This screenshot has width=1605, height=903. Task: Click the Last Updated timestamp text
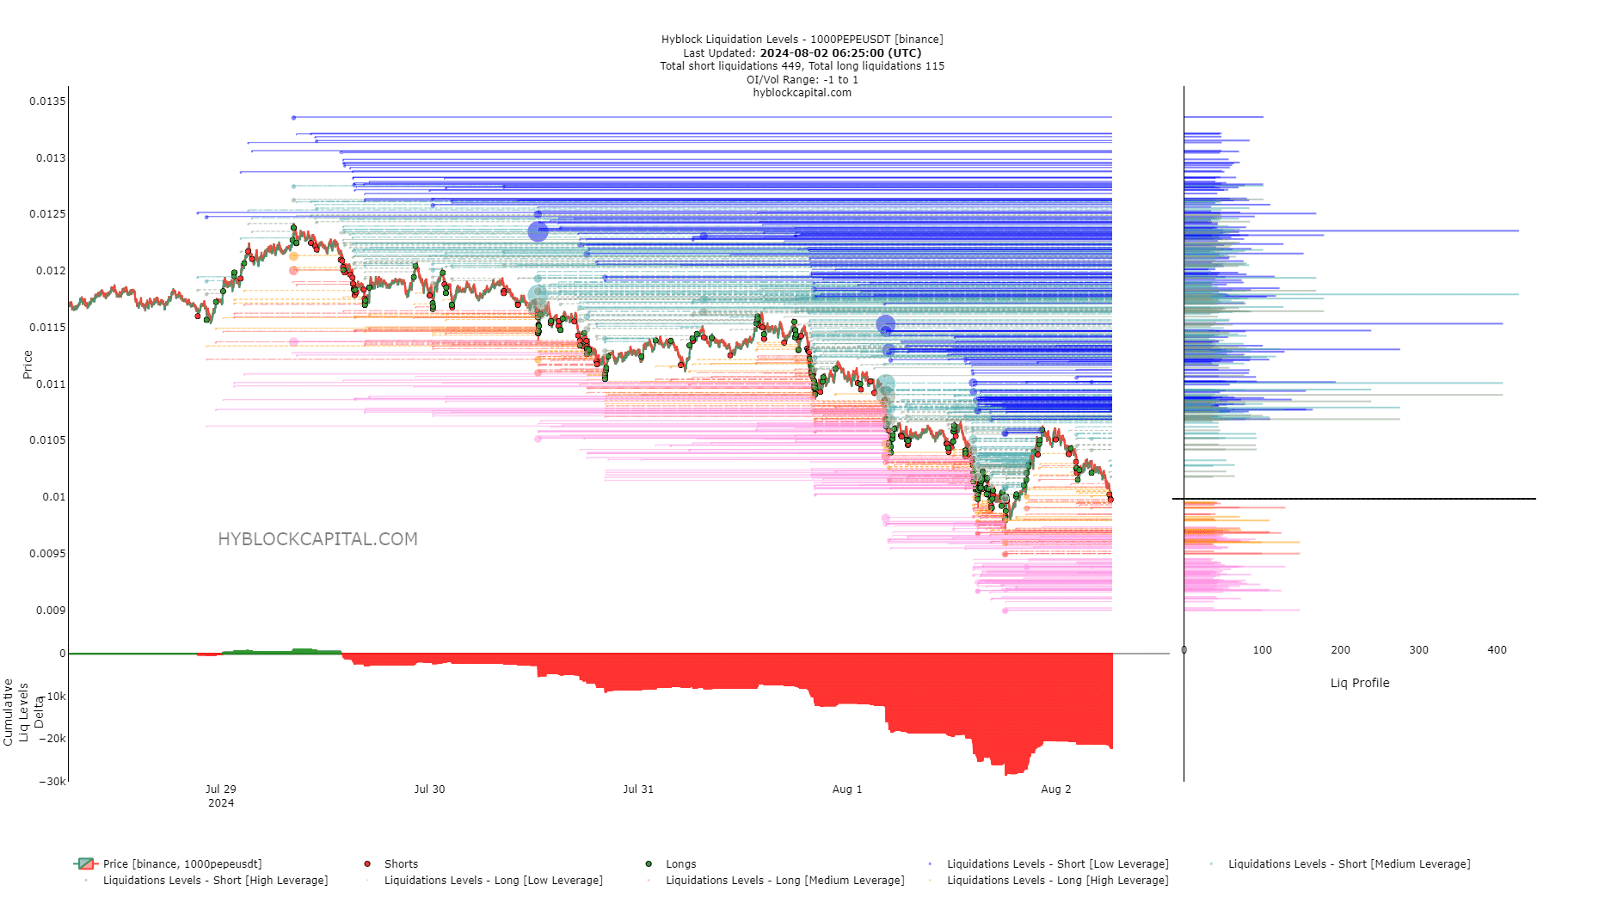802,53
